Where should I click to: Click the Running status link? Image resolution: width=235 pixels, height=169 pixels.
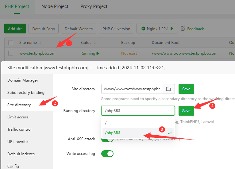tap(88, 53)
